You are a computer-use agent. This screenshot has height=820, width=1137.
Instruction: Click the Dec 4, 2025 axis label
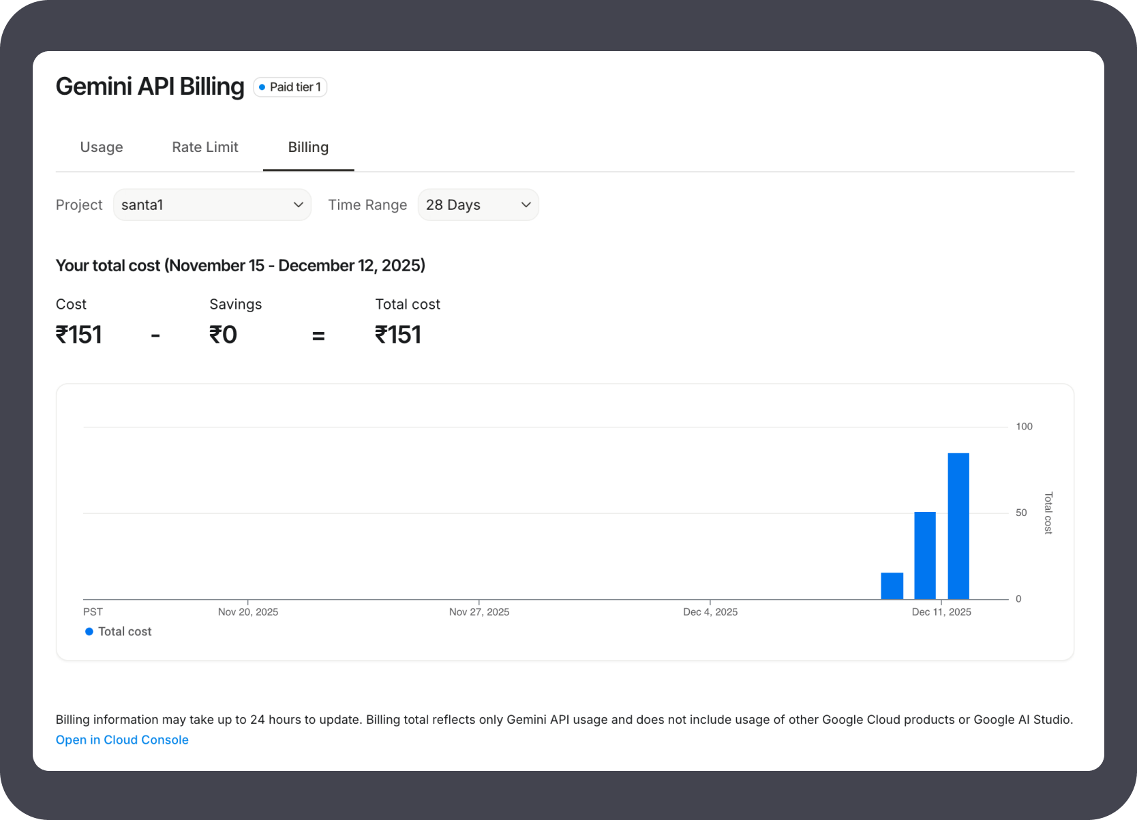pos(710,612)
